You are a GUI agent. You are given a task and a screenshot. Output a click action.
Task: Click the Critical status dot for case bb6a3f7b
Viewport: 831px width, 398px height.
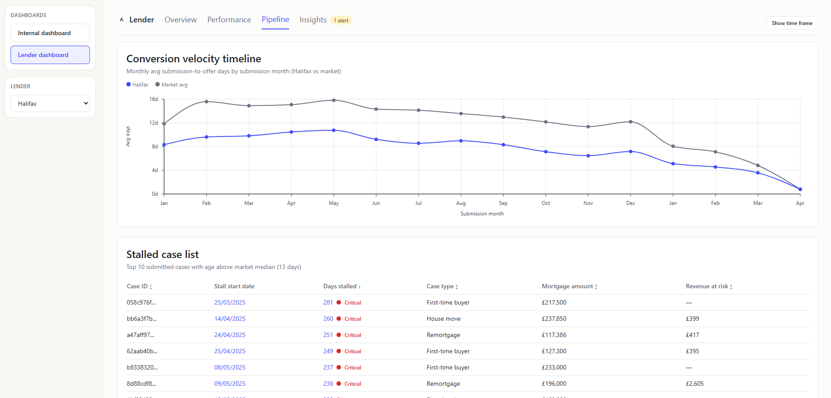(x=339, y=319)
